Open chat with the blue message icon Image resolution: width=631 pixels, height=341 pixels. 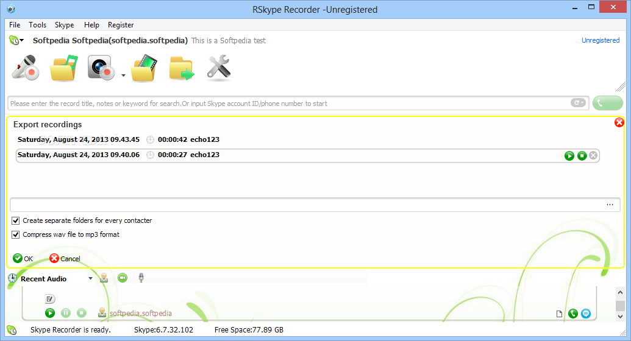(x=586, y=313)
